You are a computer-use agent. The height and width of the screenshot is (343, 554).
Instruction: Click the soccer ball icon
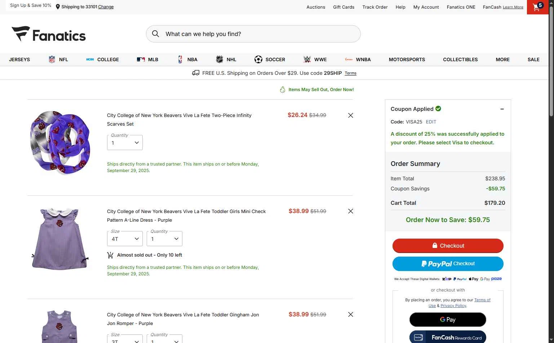pos(258,59)
